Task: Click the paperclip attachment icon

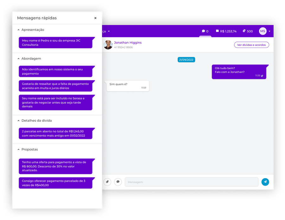Action: 107,182
